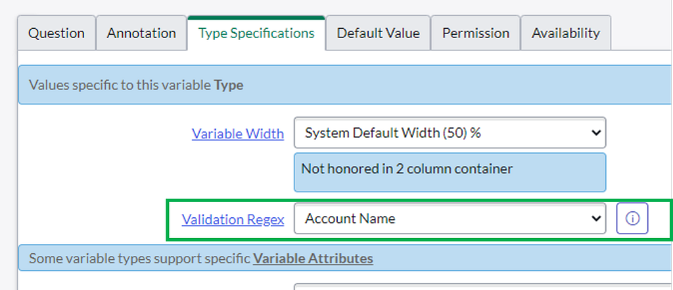Open the Question tab

(57, 33)
